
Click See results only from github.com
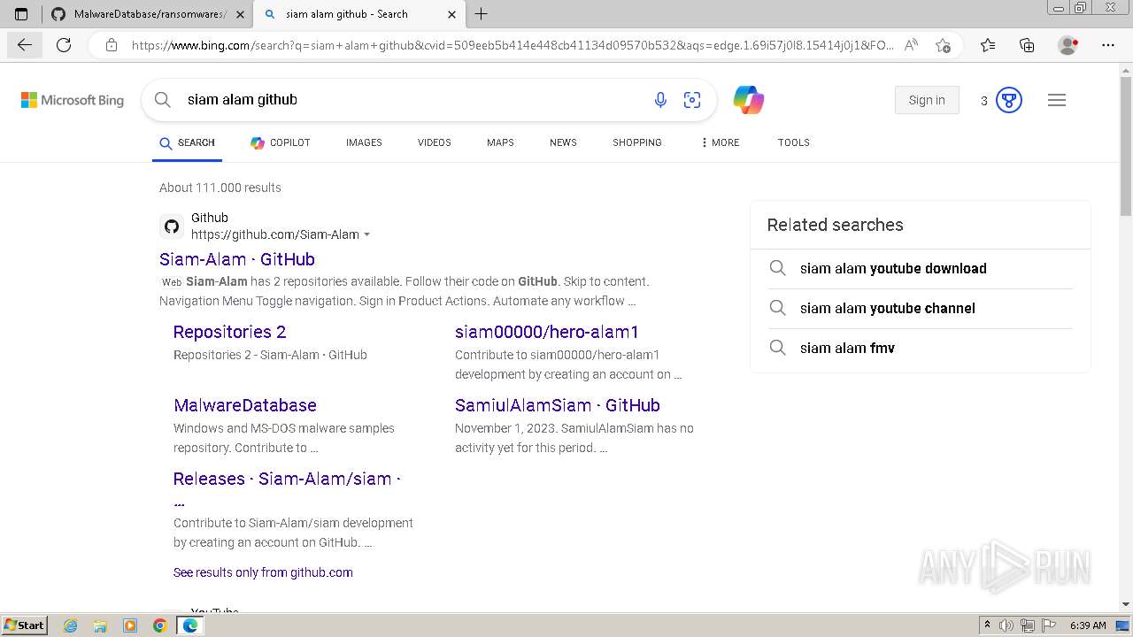(x=263, y=572)
